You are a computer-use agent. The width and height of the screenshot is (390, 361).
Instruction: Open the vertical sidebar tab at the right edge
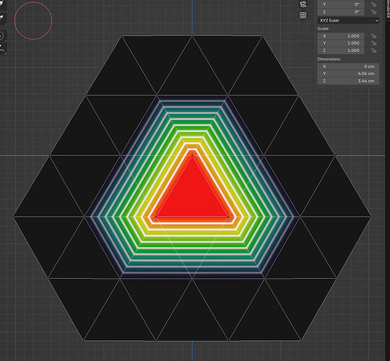[388, 9]
